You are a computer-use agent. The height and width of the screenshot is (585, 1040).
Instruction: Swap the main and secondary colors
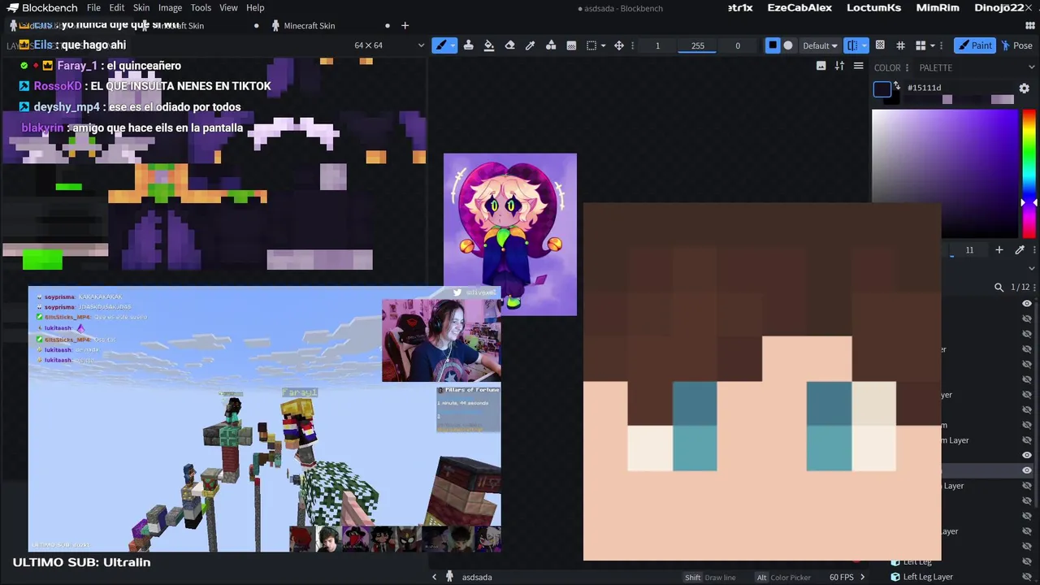(x=897, y=86)
